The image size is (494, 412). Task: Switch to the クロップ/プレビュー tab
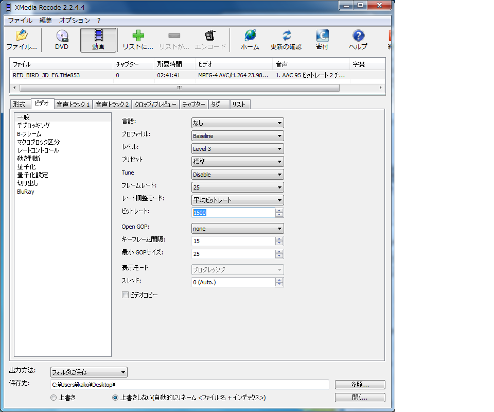155,105
